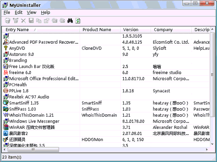Click the freeime studio company cell

pyautogui.click(x=167, y=73)
